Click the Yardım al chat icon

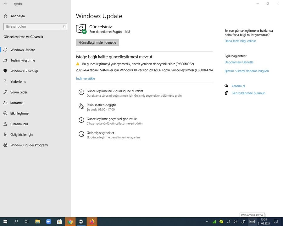pos(226,86)
